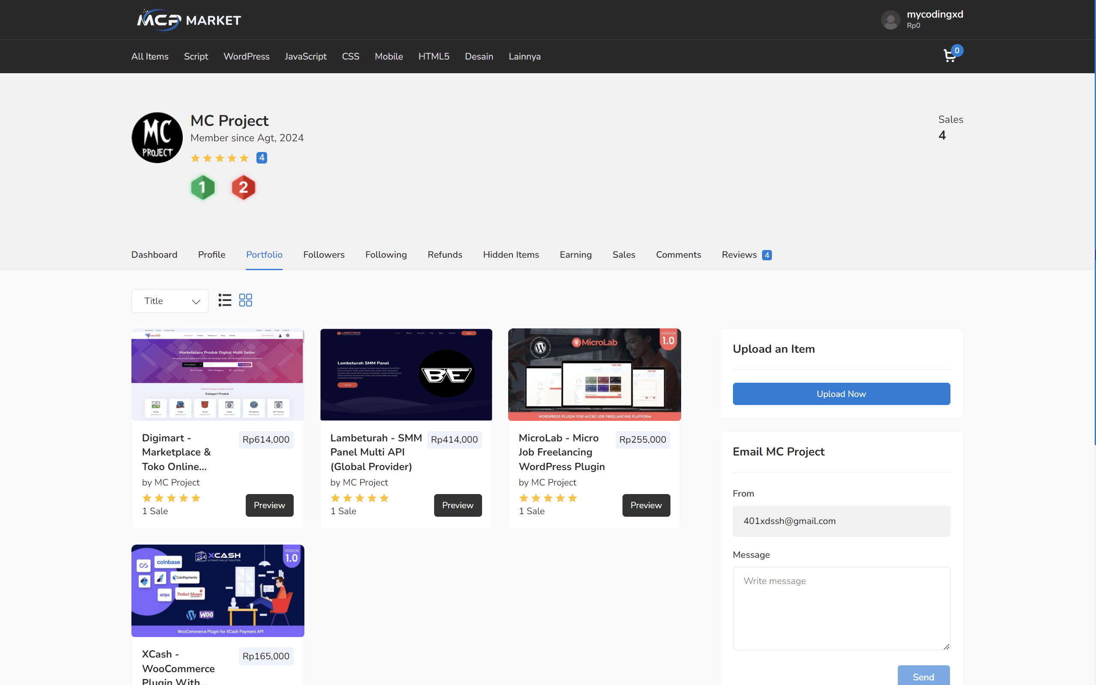Open MicroLab thumbnail image
The width and height of the screenshot is (1096, 685).
tap(594, 375)
